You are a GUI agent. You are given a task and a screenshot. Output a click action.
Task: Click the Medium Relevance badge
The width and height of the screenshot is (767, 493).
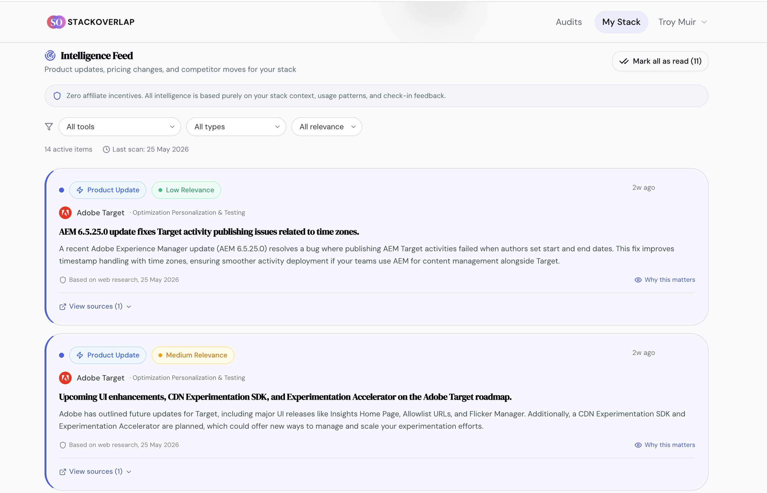[193, 355]
